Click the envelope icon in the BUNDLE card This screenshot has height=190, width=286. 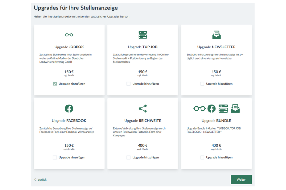pyautogui.click(x=235, y=109)
